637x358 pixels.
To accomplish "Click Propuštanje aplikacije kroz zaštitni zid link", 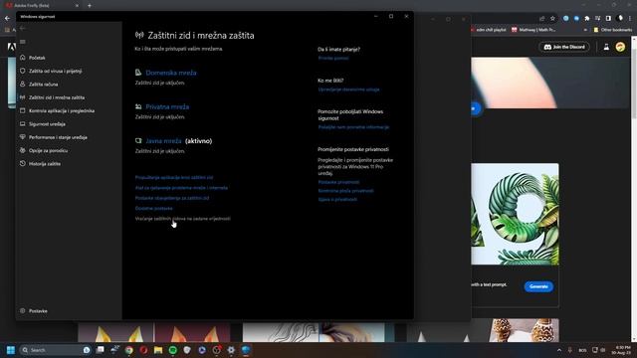I will [x=174, y=177].
